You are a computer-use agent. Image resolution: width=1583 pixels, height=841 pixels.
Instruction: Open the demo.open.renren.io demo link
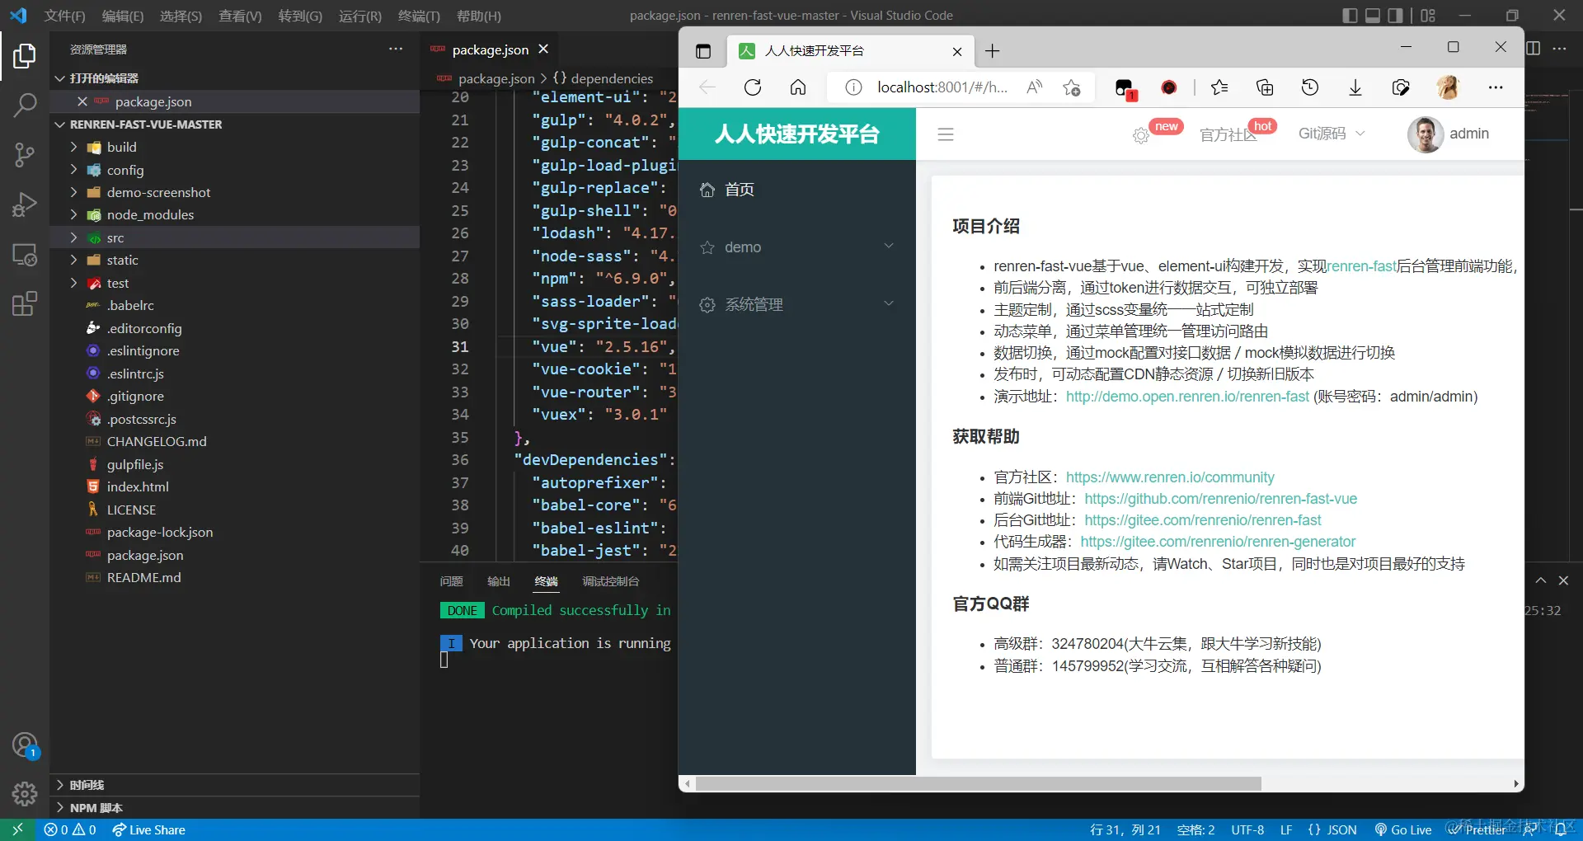pos(1187,396)
